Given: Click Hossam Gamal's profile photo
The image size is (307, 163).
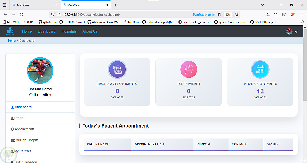Looking at the screenshot, I should pos(40,70).
